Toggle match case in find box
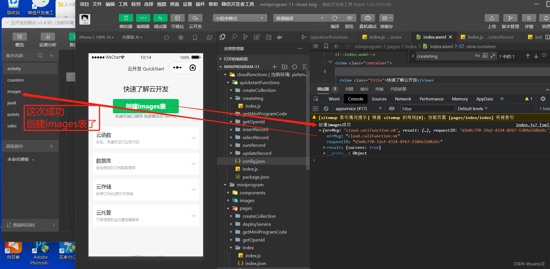Image resolution: width=550 pixels, height=269 pixels. 477,56
